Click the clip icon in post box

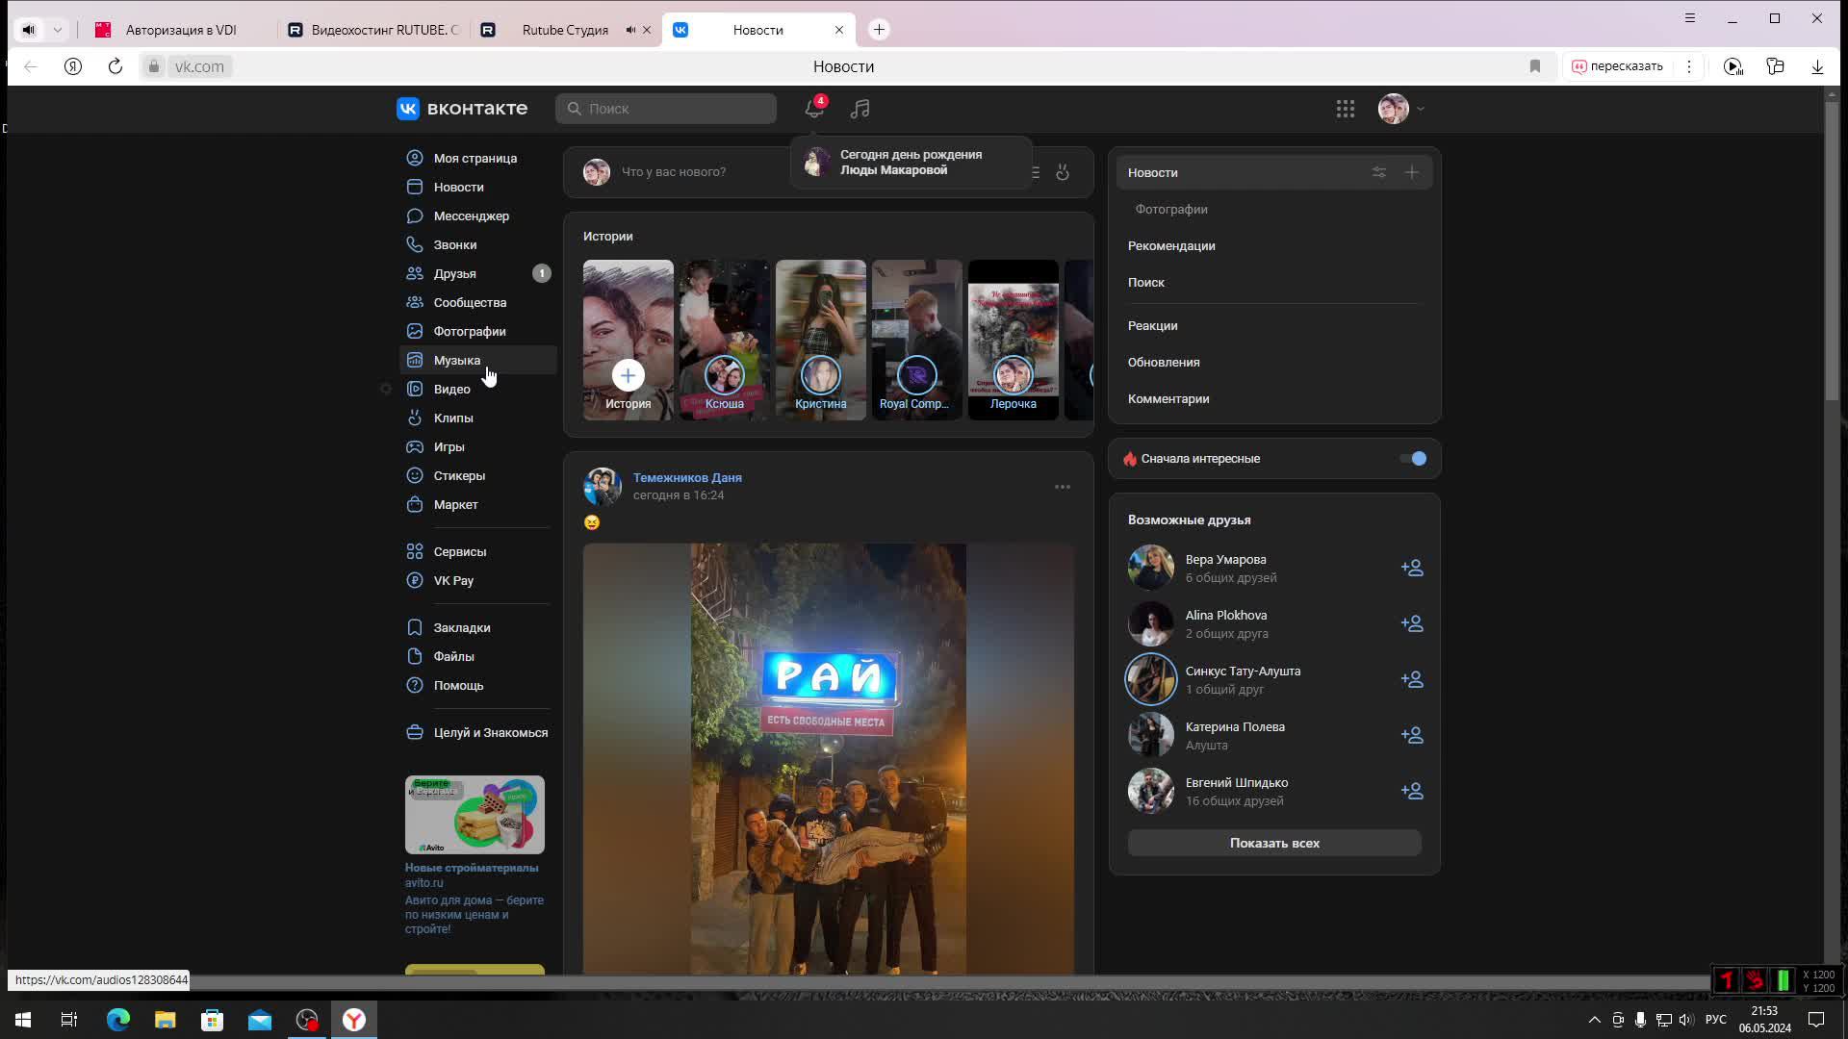tap(1063, 172)
